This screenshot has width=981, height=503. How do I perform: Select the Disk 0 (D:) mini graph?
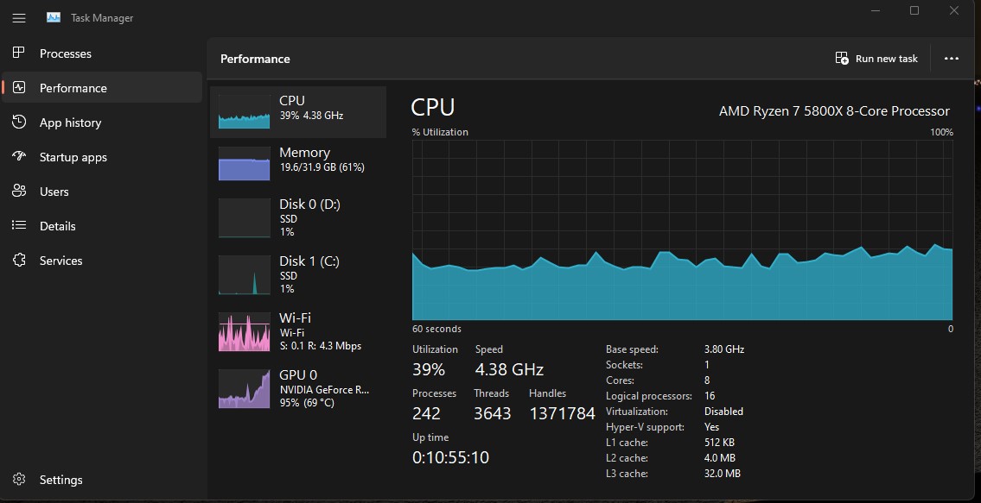click(244, 218)
